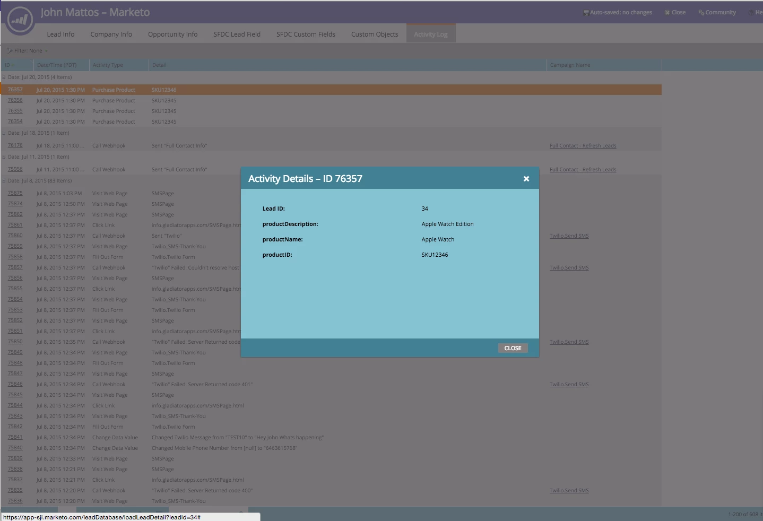Click the Activity Details – ID 76357 title
Screen dimensions: 763x521
[x=305, y=179]
